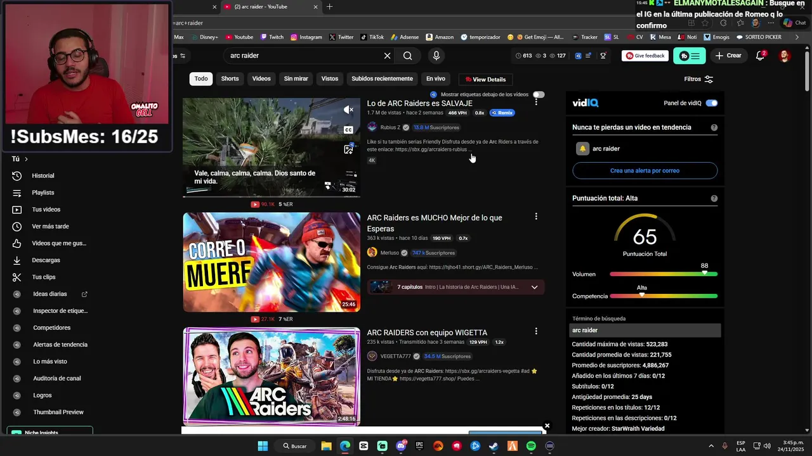Open Spotify from the taskbar
Viewport: 812px width, 456px height.
tap(531, 446)
